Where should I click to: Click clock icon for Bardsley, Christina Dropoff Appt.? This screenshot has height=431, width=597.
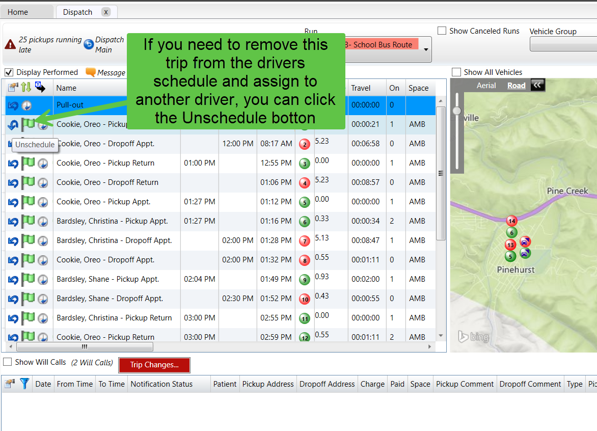coord(43,241)
